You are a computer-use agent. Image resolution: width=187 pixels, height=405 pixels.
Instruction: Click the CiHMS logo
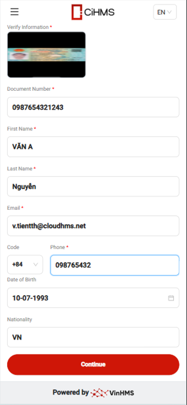tap(93, 12)
